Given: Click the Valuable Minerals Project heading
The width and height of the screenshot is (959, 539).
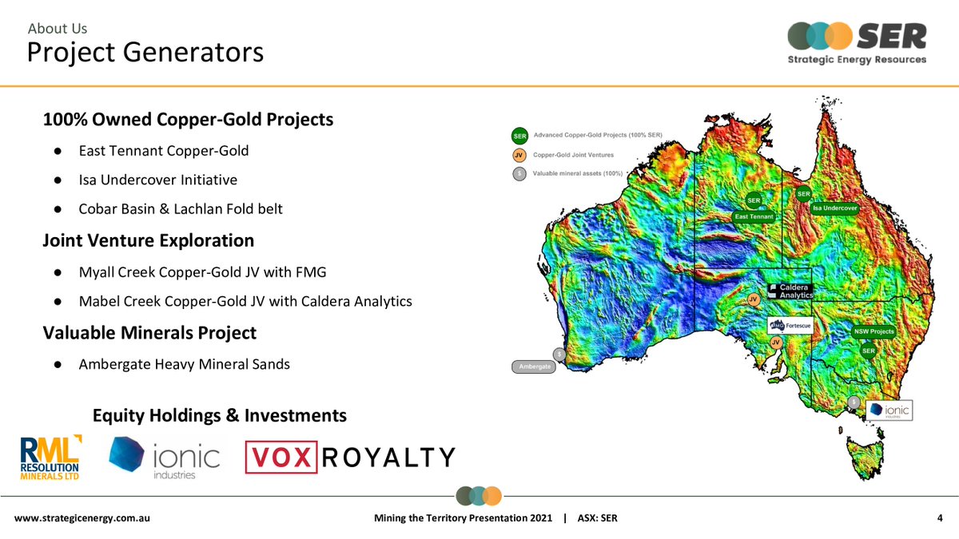Looking at the screenshot, I should pyautogui.click(x=149, y=332).
